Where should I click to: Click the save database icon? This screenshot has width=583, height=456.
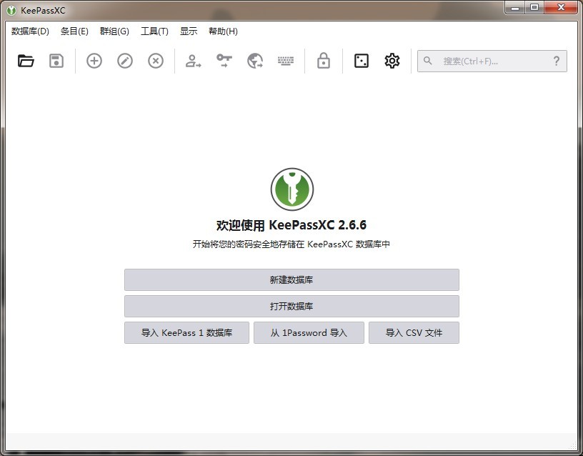pos(57,61)
